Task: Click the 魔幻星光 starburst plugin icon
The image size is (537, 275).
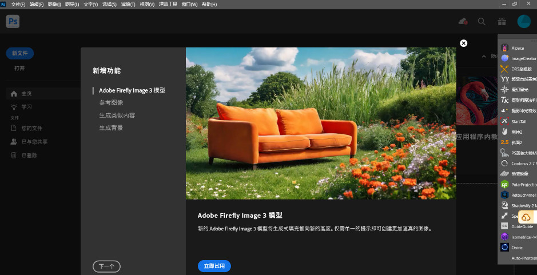Action: click(x=504, y=90)
